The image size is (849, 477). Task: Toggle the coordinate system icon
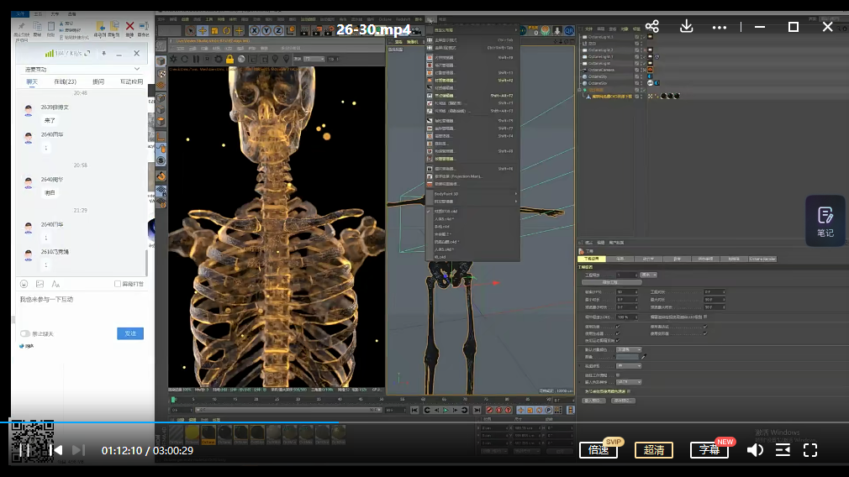[291, 31]
